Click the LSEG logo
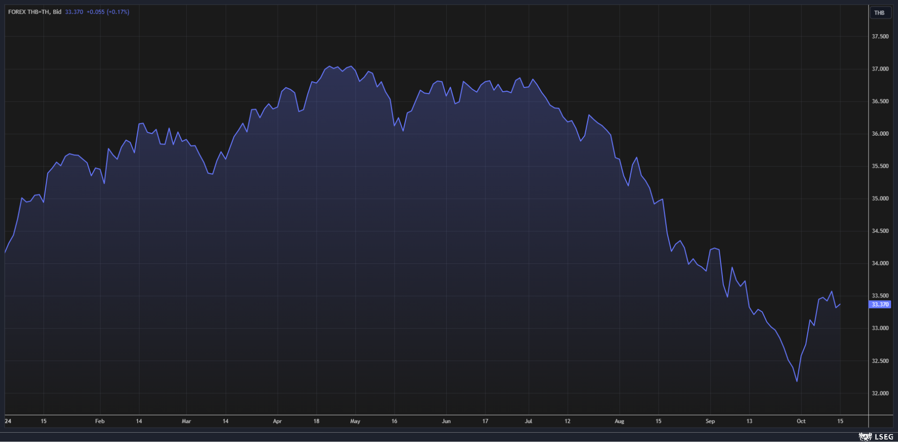This screenshot has height=442, width=898. coord(876,437)
